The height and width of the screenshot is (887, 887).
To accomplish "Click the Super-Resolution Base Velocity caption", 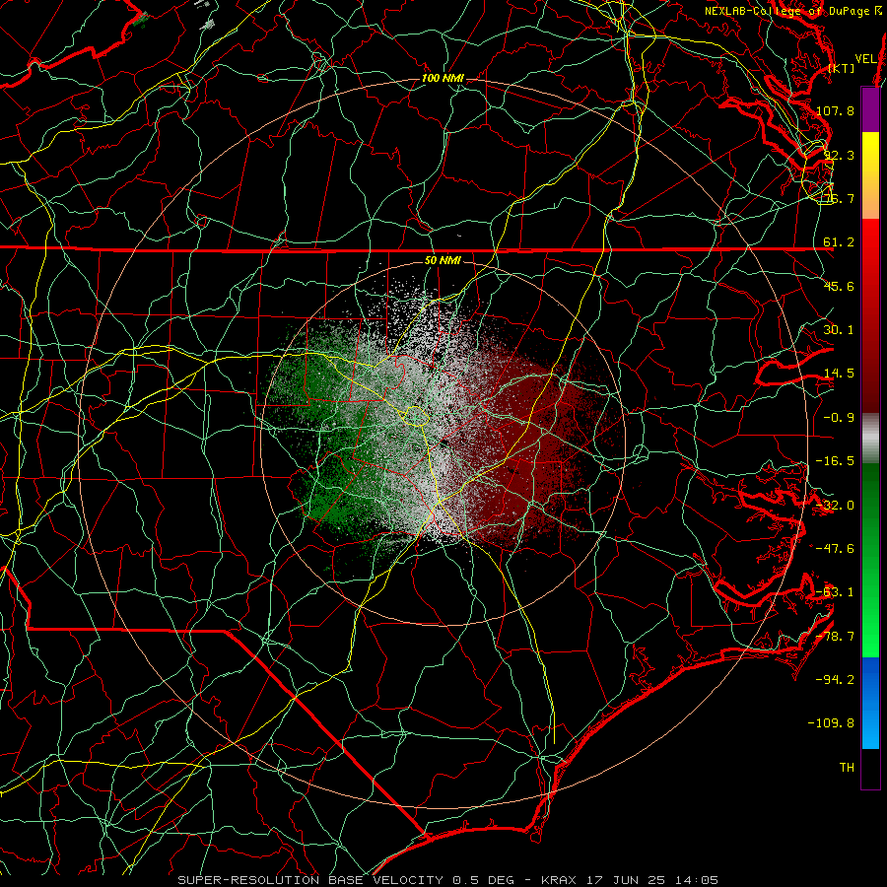I will tap(448, 880).
